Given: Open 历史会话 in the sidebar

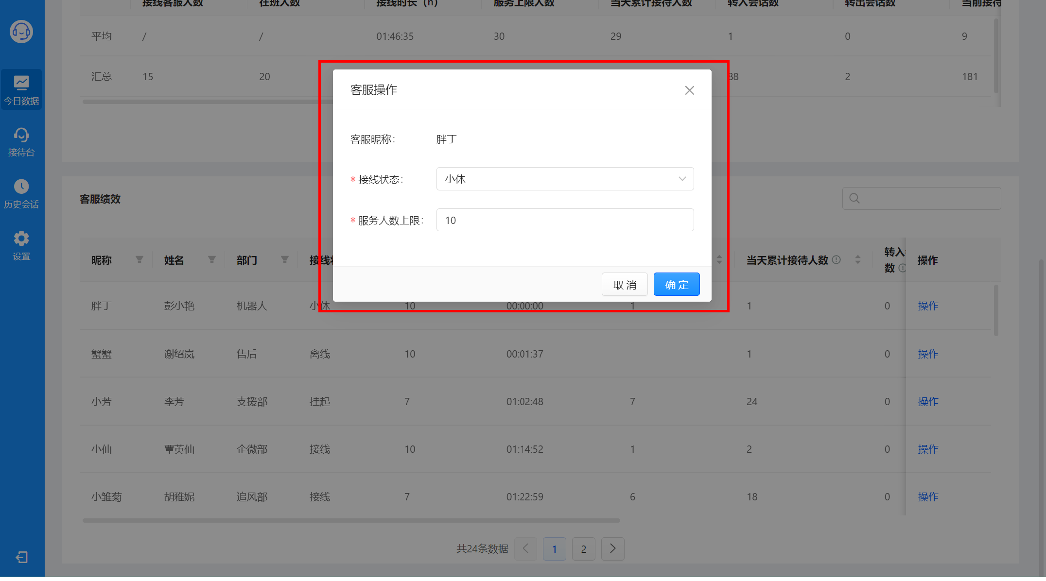Looking at the screenshot, I should pos(21,194).
